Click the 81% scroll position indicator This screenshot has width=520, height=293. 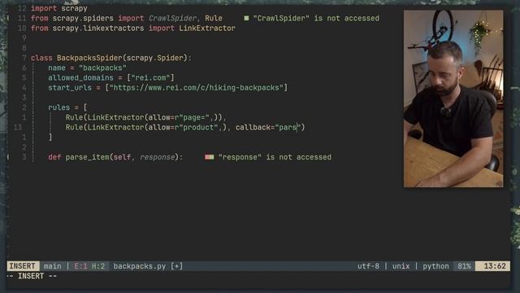point(464,266)
